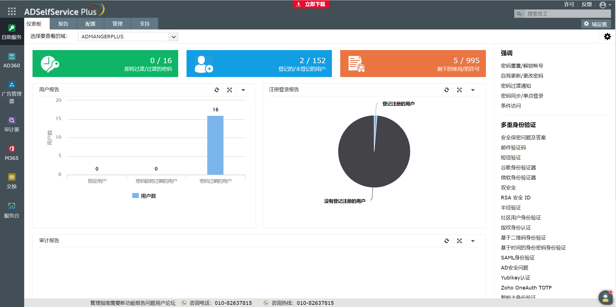Switch to the 报告 tab
Screen dimensions: 616x307
point(63,24)
